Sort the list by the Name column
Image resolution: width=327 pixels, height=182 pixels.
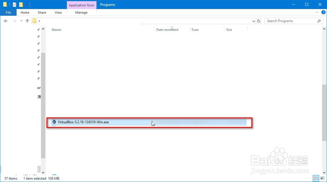tap(56, 30)
